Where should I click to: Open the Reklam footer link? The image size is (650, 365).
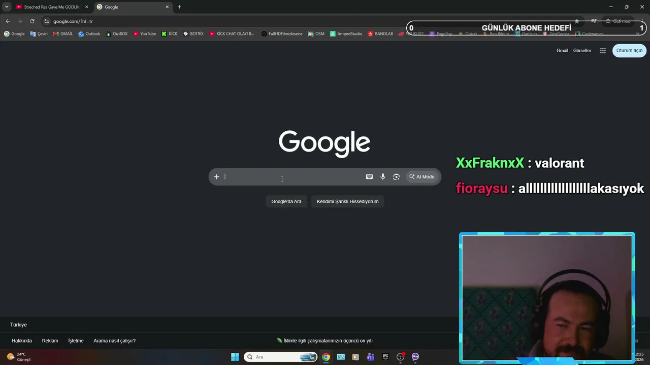tap(50, 341)
